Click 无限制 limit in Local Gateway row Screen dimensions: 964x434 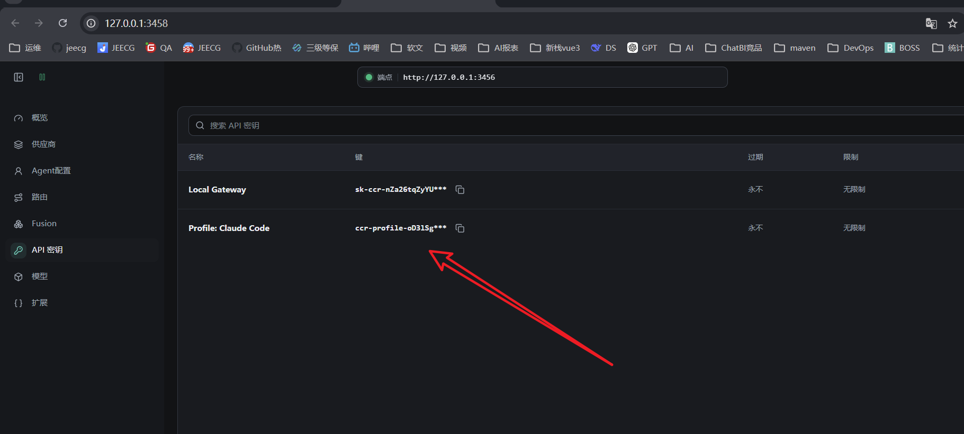[854, 189]
